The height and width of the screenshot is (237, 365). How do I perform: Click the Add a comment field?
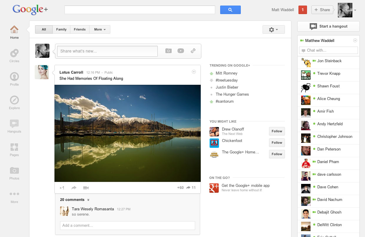tap(127, 226)
